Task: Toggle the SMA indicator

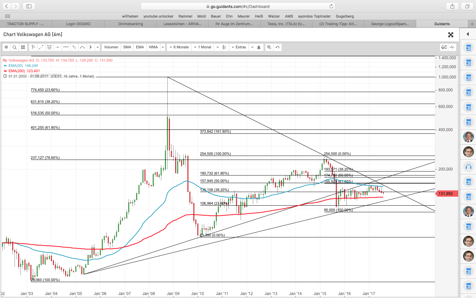Action: click(127, 47)
